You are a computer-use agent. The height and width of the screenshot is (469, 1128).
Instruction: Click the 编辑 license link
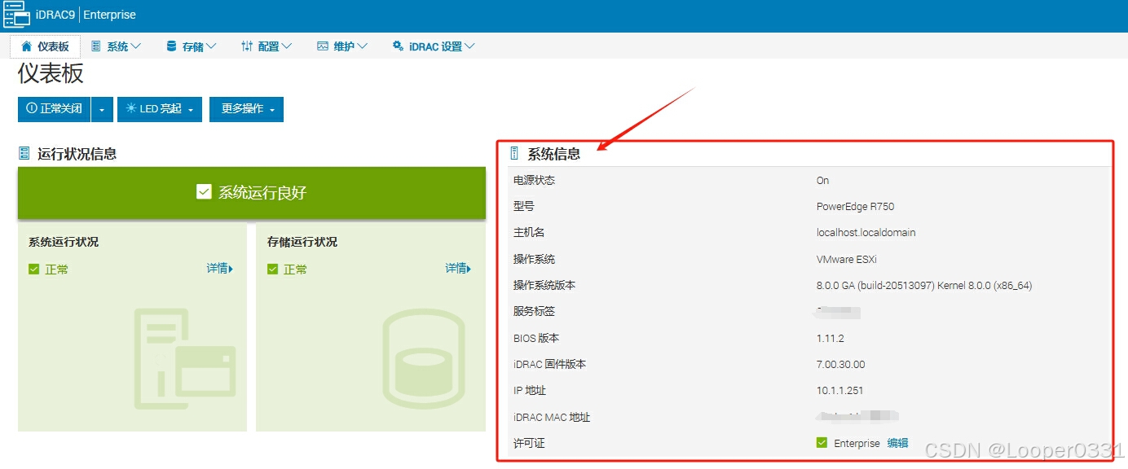tap(897, 443)
